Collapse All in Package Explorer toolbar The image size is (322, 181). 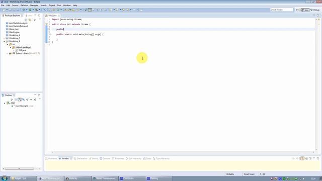coord(26,20)
